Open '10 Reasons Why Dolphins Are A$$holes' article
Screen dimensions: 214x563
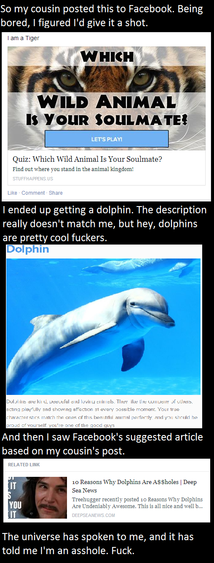[134, 486]
